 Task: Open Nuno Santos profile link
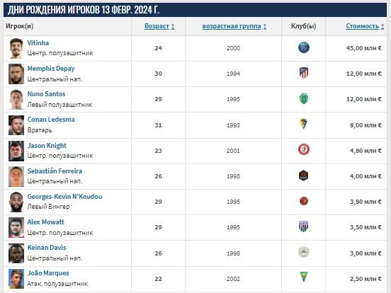tap(46, 94)
